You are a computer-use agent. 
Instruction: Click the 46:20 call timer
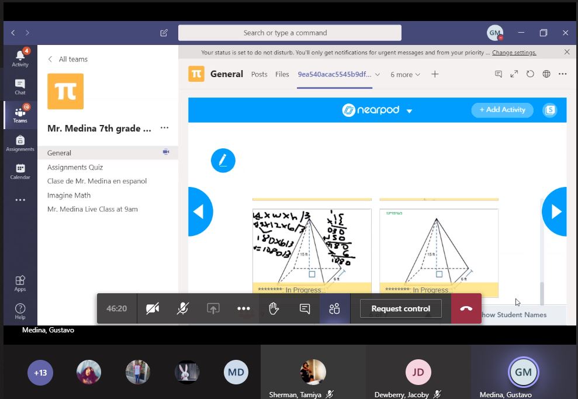[116, 308]
